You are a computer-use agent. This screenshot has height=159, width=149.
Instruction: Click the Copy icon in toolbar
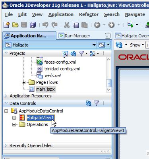(75, 25)
